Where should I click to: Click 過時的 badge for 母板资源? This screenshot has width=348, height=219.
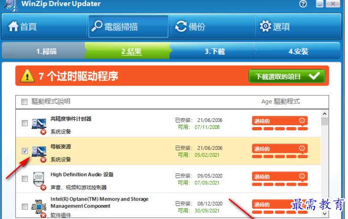coord(280,149)
